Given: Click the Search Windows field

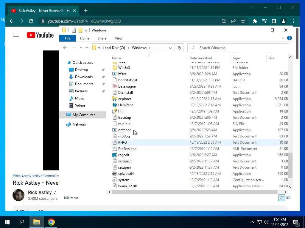Looking at the screenshot, I should (238, 48).
